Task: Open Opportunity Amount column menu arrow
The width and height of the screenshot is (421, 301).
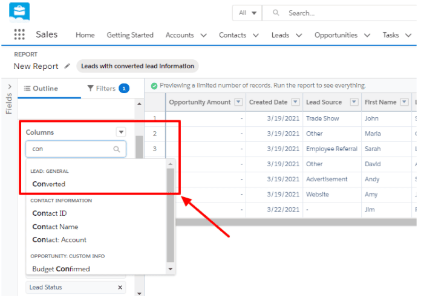Action: (x=238, y=102)
